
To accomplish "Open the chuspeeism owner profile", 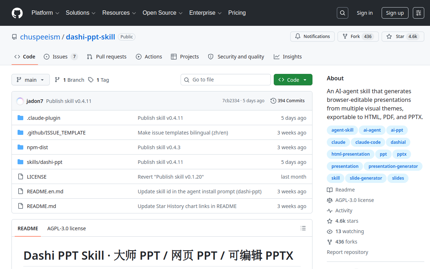I will [x=40, y=37].
